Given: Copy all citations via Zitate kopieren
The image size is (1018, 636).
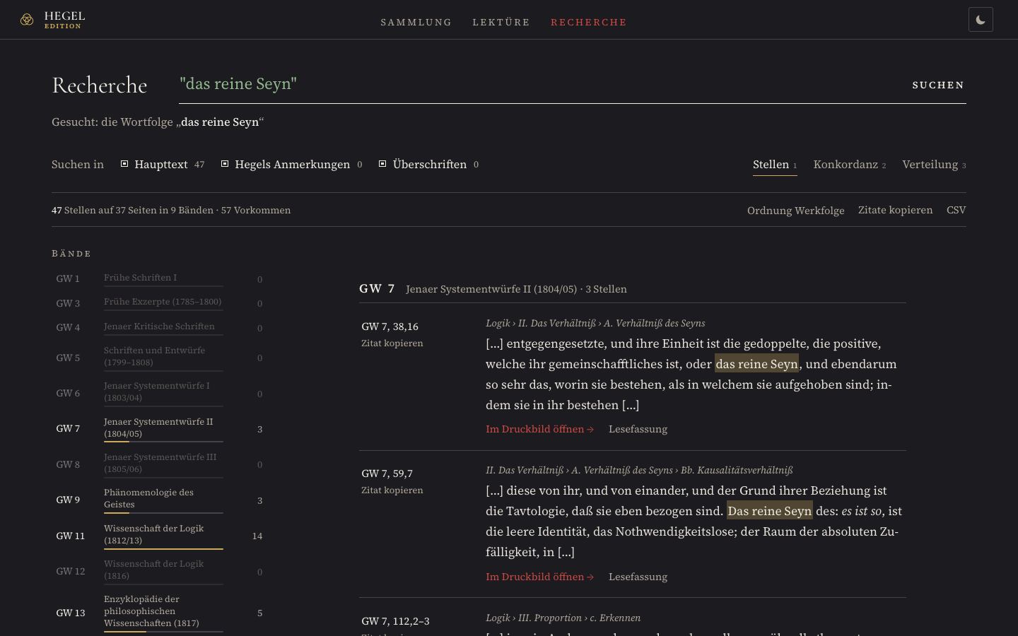Looking at the screenshot, I should [x=895, y=210].
